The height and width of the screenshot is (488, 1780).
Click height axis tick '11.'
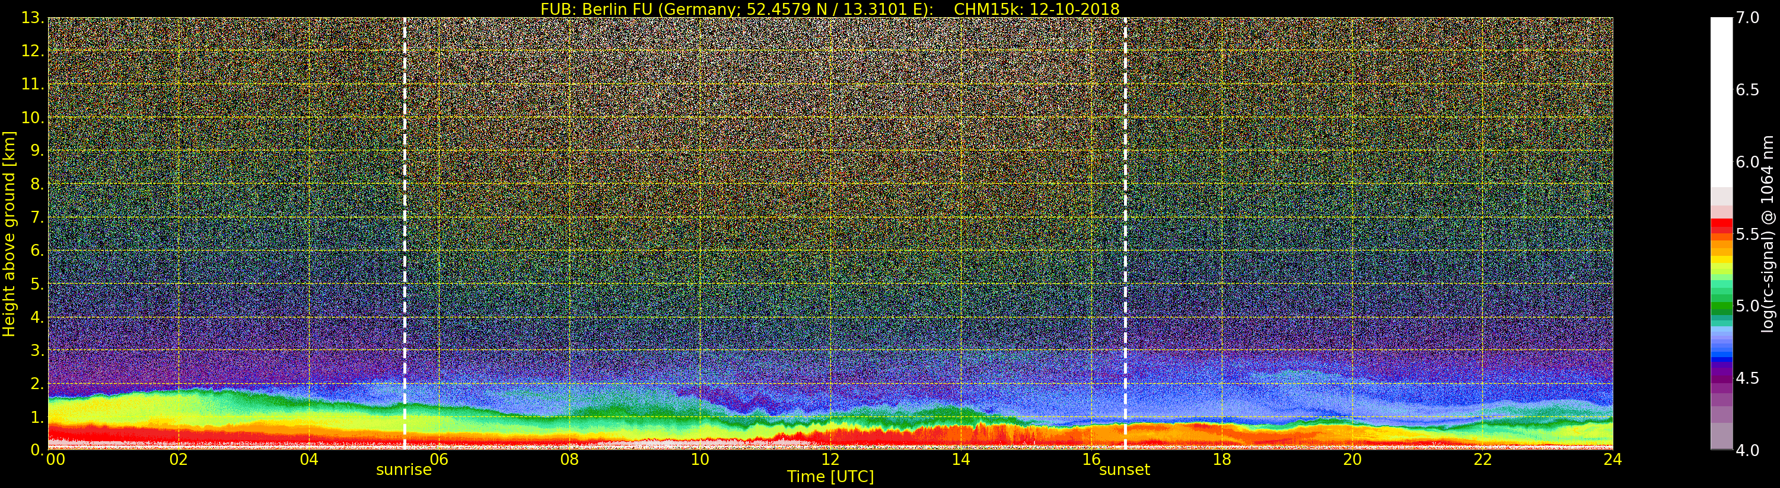(33, 84)
